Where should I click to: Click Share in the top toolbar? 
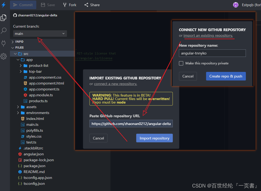pyautogui.click(x=92, y=5)
